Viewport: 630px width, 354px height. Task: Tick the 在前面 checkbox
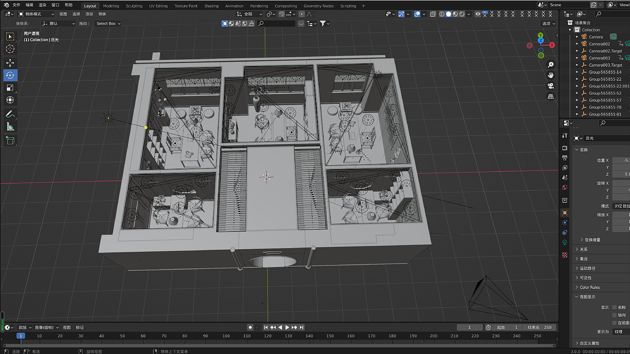614,323
